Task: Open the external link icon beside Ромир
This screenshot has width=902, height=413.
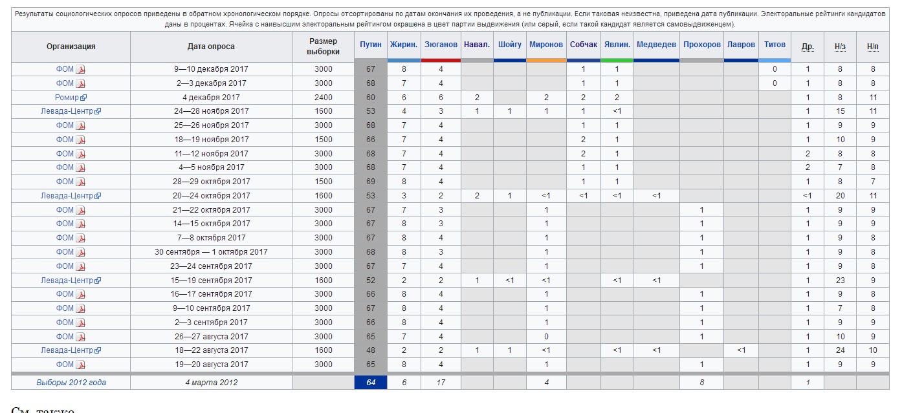Action: click(x=83, y=98)
